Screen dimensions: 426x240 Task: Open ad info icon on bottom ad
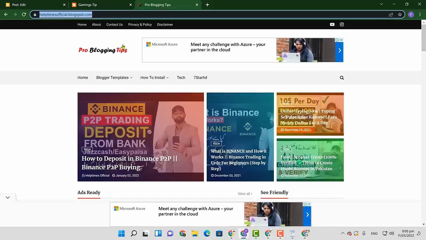305,204
